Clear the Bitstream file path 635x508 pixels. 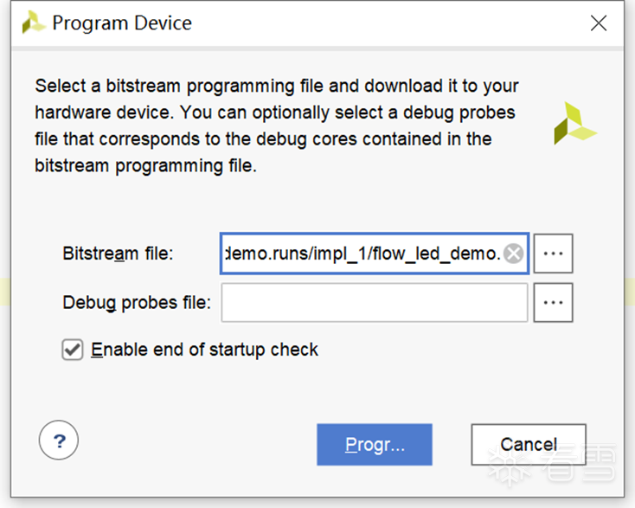pos(513,254)
